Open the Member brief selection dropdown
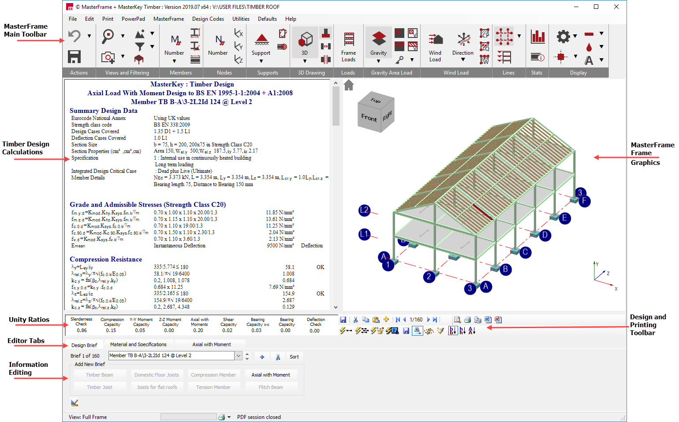Image resolution: width=679 pixels, height=422 pixels. 239,356
